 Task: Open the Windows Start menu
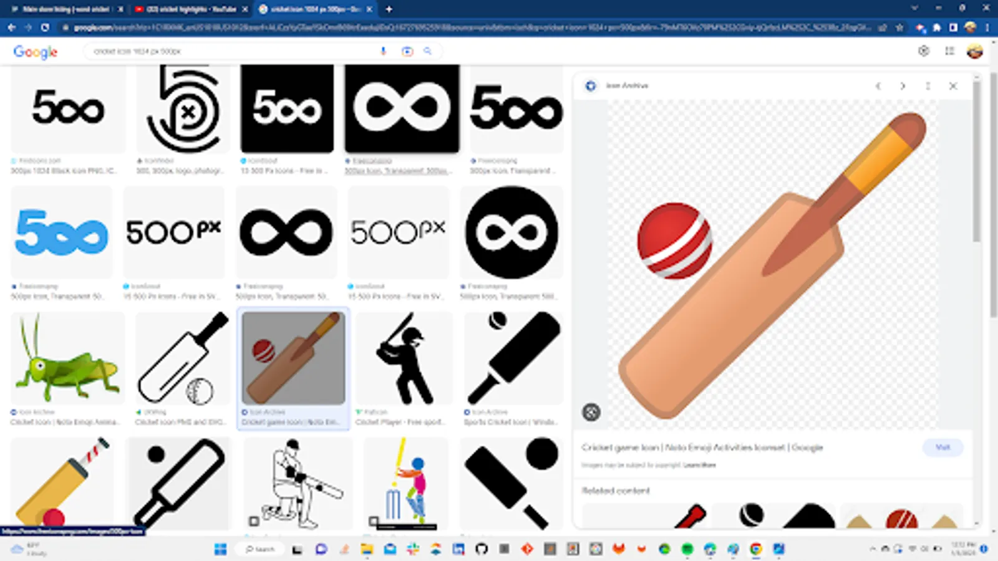click(x=220, y=549)
